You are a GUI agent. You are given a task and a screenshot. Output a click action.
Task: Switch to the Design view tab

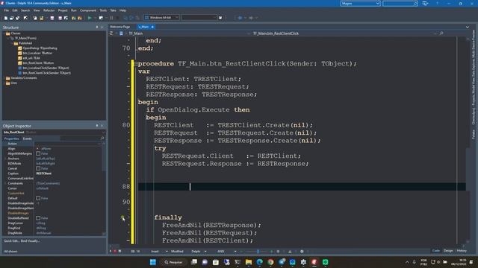(448, 251)
